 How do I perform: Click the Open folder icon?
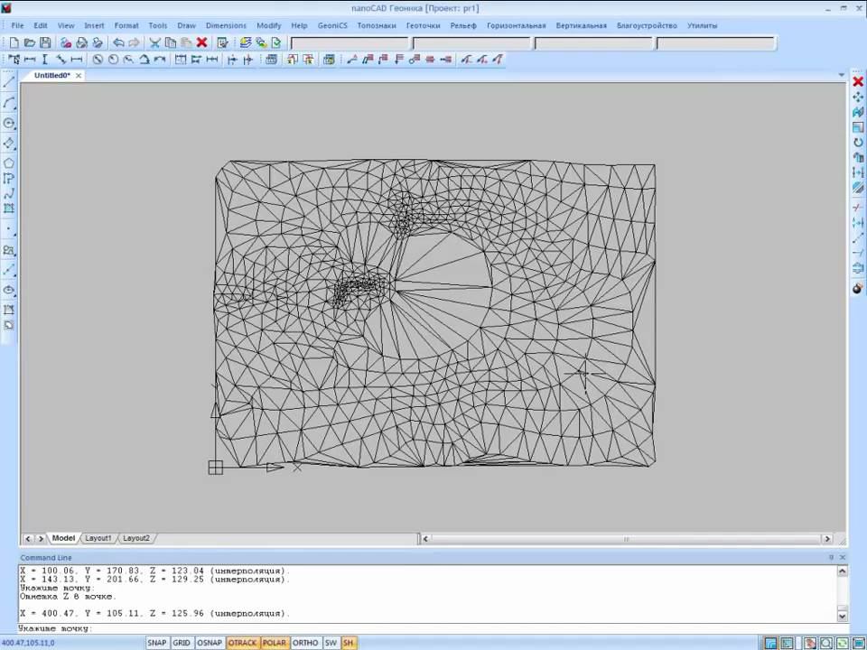pyautogui.click(x=30, y=42)
